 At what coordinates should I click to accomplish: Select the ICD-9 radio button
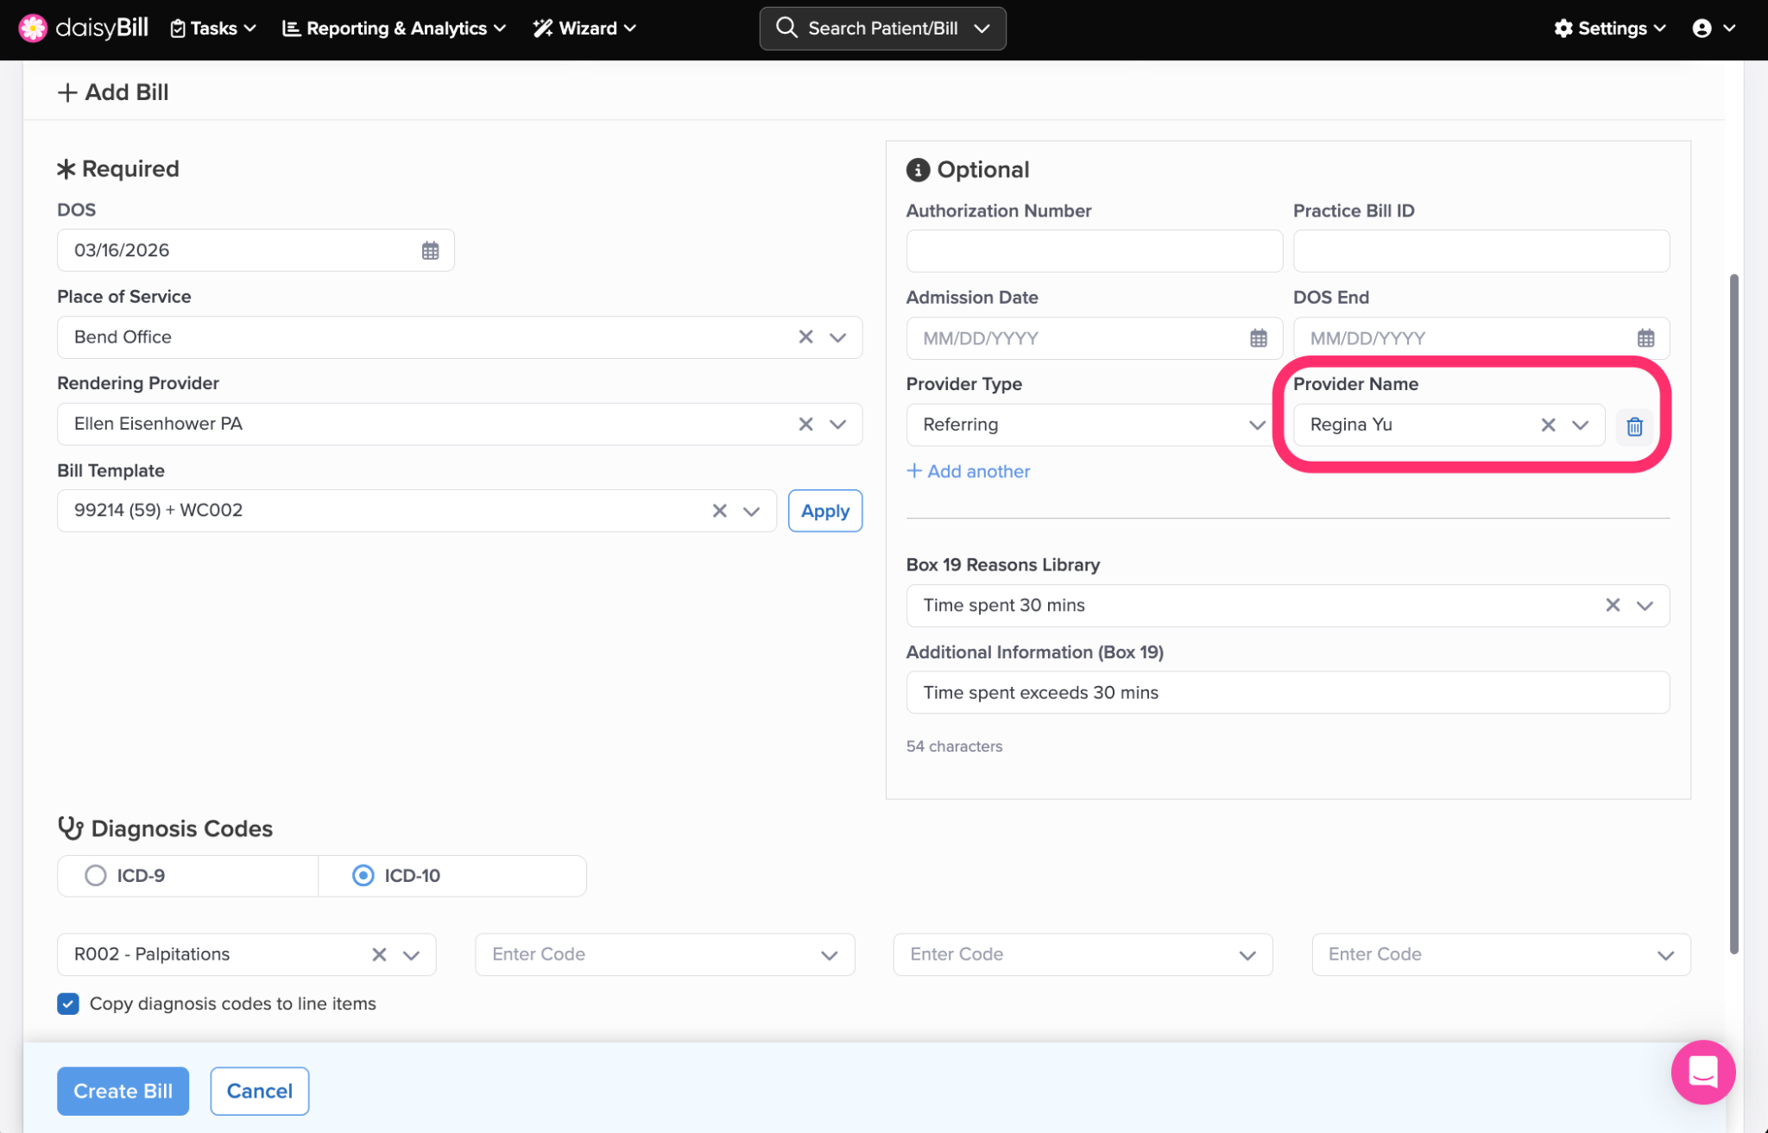pos(96,876)
